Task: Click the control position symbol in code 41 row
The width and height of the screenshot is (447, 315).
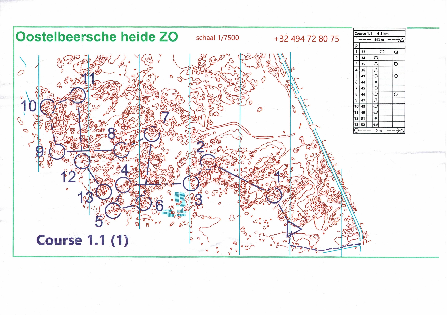Action: (x=396, y=76)
